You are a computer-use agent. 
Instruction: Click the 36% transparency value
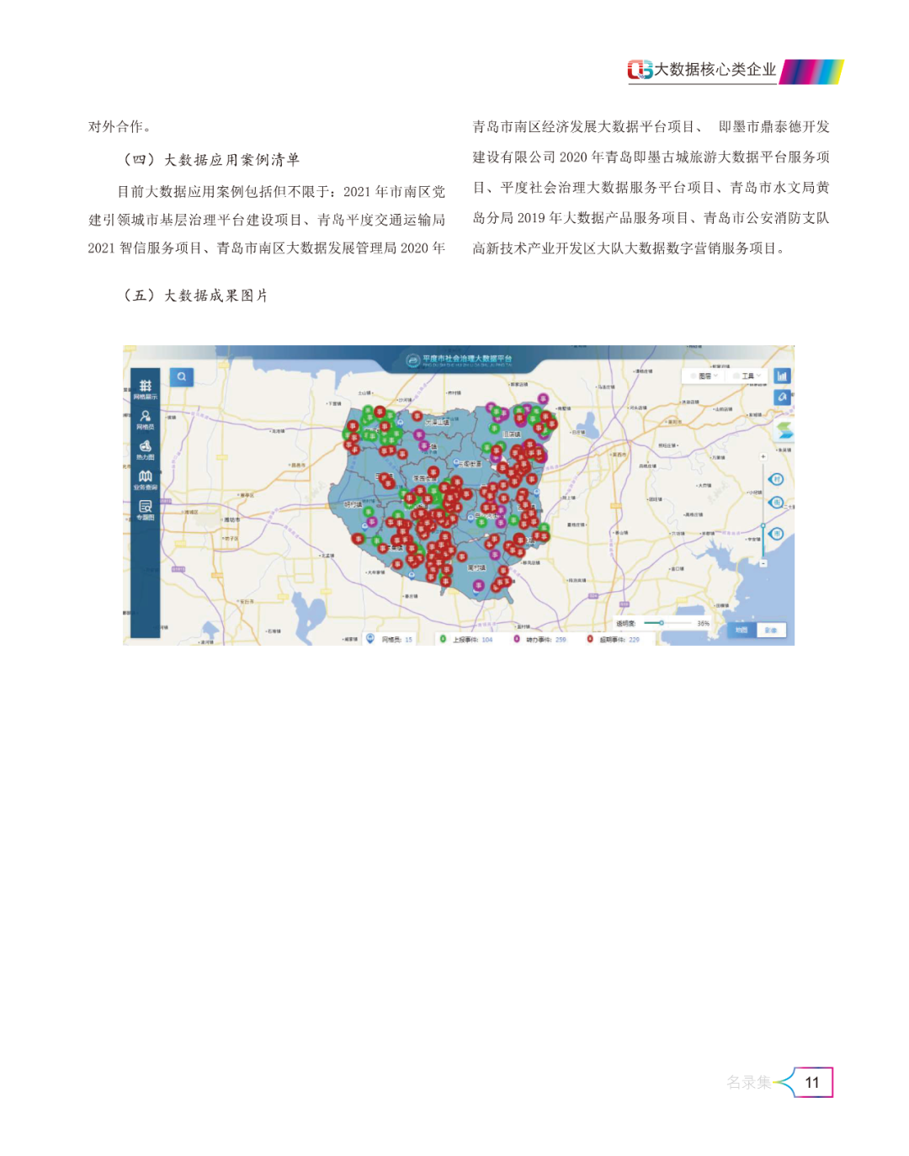point(703,623)
